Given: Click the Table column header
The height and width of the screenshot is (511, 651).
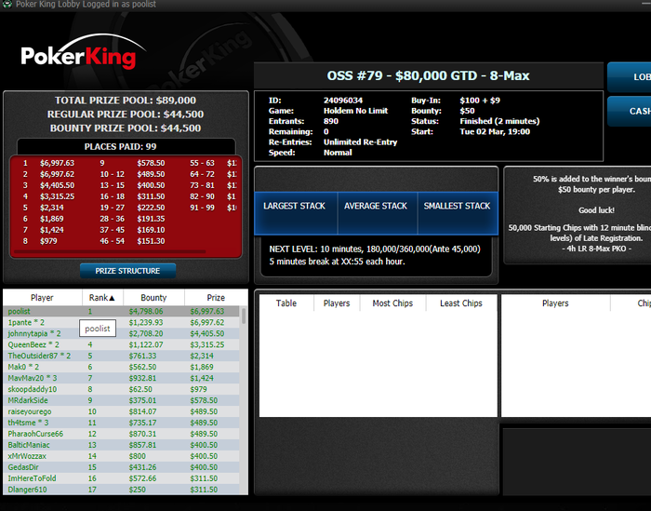Looking at the screenshot, I should pos(286,303).
